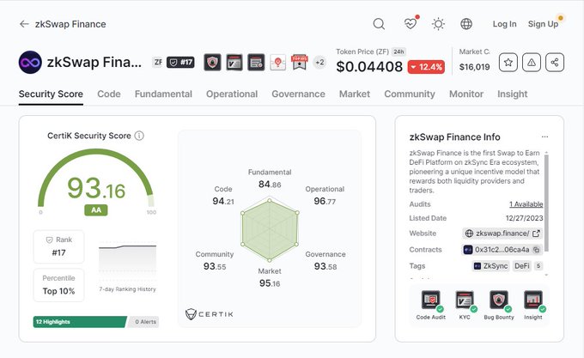This screenshot has height=358, width=584.
Task: Open the 1 Available audits link
Action: (526, 204)
